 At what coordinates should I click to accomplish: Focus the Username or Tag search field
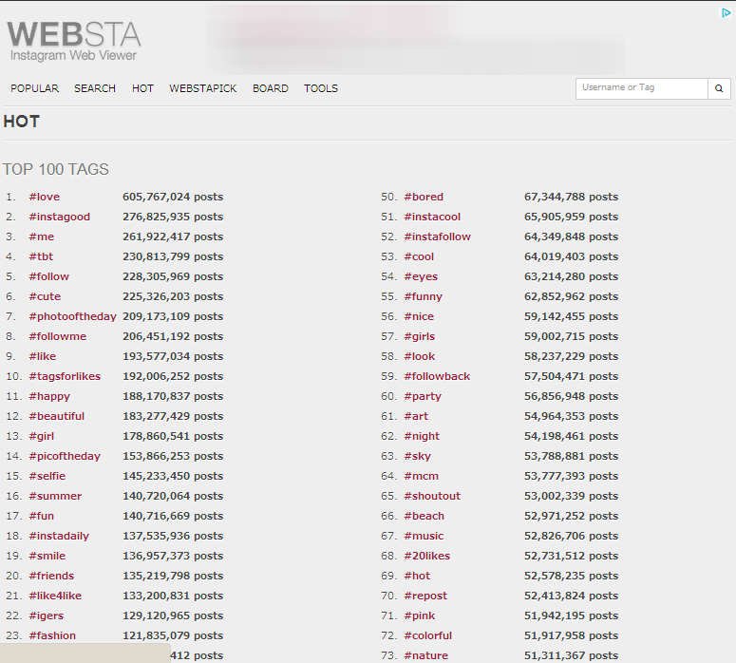pyautogui.click(x=641, y=88)
